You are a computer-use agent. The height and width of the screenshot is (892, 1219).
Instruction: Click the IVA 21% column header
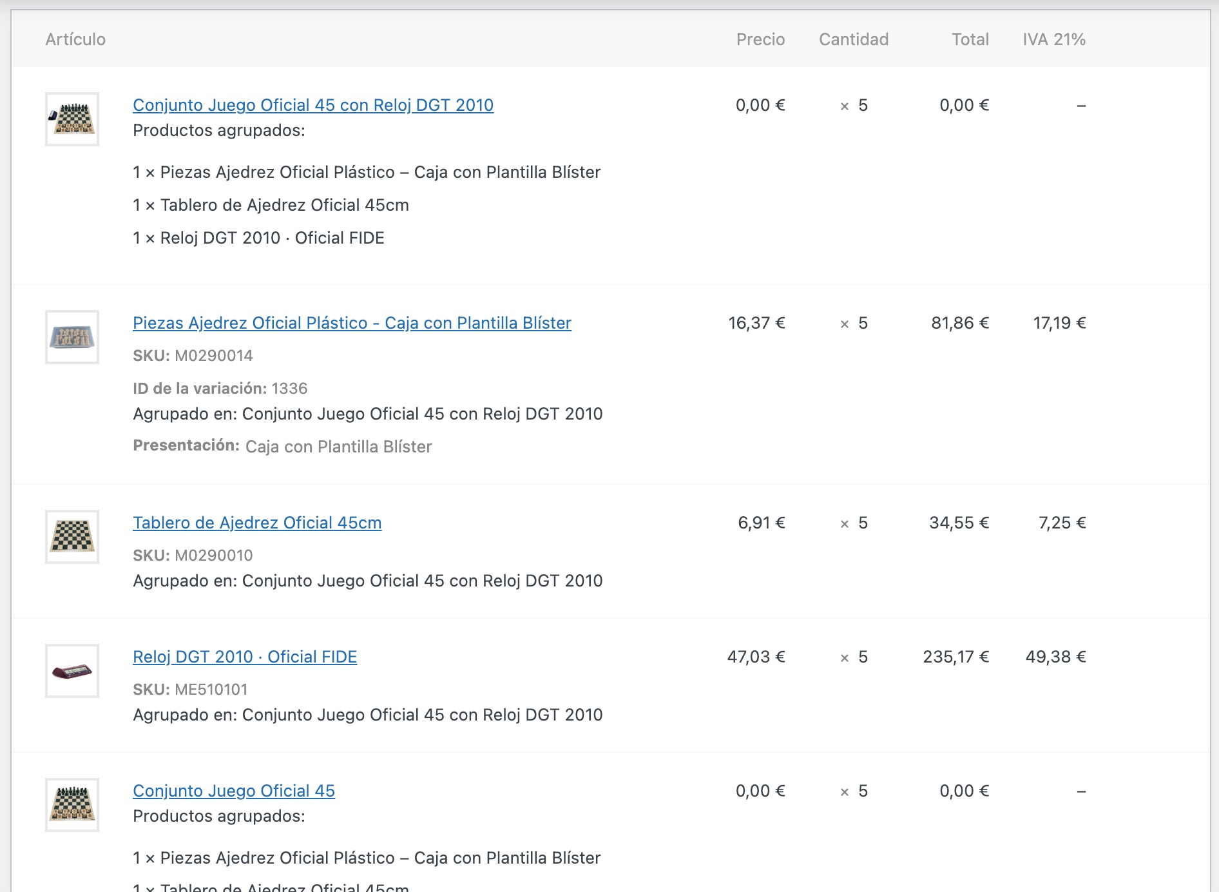click(1053, 39)
